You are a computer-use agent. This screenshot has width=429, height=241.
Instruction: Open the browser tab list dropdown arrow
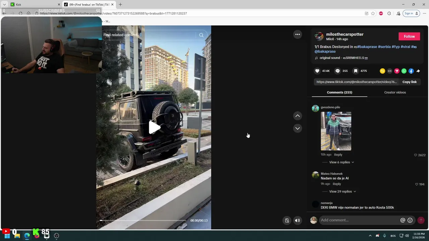pyautogui.click(x=4, y=4)
